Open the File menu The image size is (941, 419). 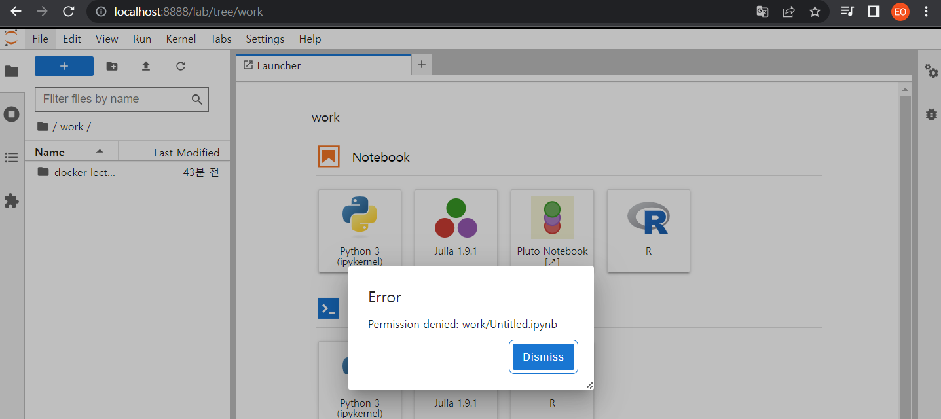point(40,39)
